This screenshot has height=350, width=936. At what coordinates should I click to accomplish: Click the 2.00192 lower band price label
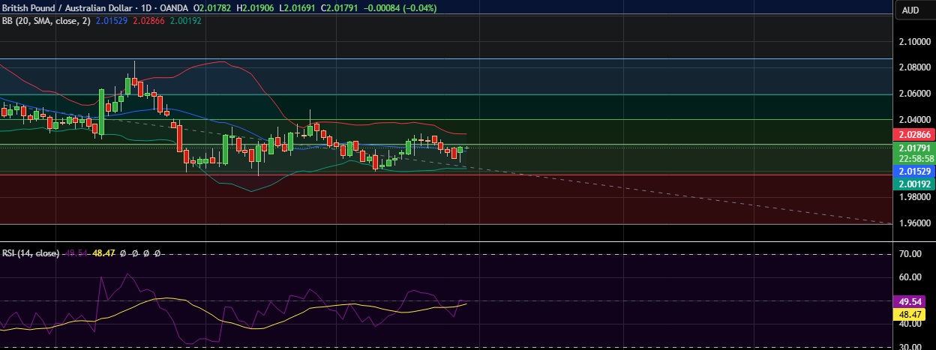point(914,184)
